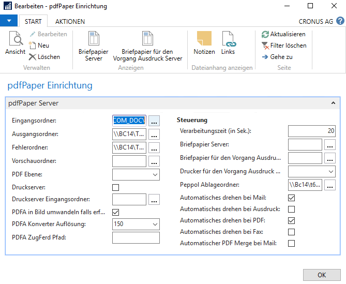Image resolution: width=346 pixels, height=284 pixels.
Task: Check Automatisches drehen bei Fax
Action: coord(292,232)
